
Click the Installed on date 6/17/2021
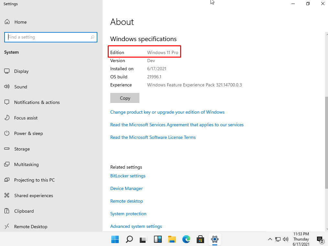pyautogui.click(x=157, y=69)
